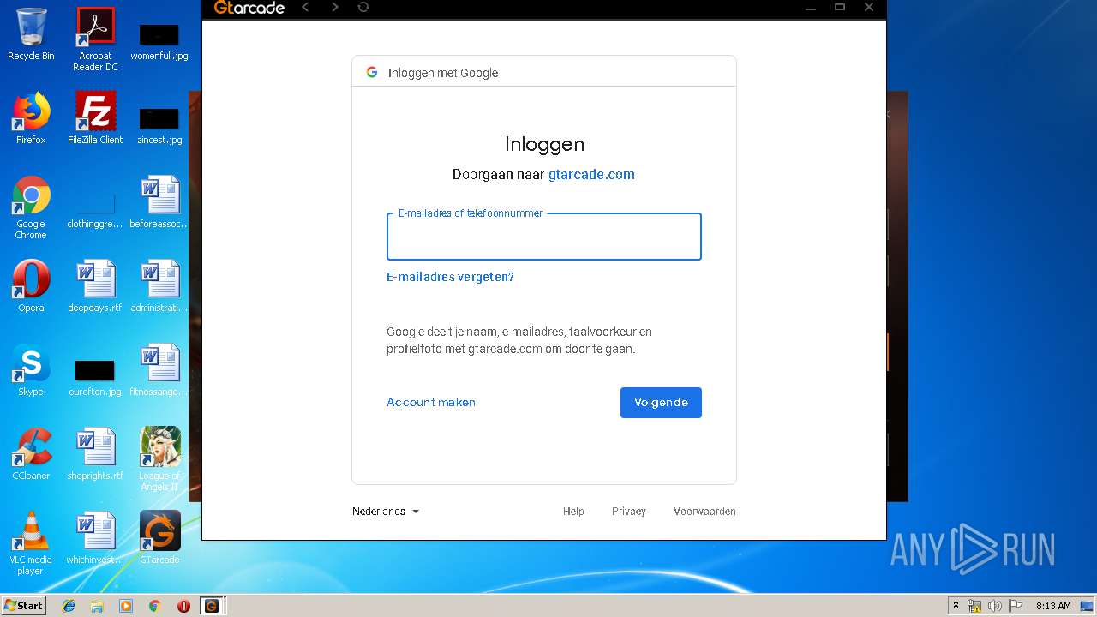Viewport: 1097px width, 617px height.
Task: Show hidden system tray icons
Action: click(956, 606)
